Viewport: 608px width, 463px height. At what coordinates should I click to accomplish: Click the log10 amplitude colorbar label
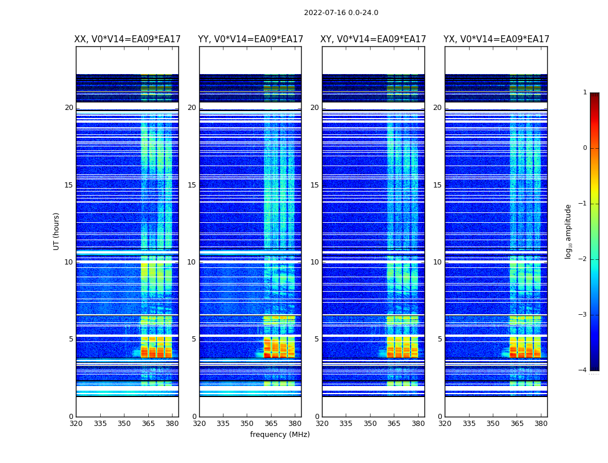coord(568,231)
